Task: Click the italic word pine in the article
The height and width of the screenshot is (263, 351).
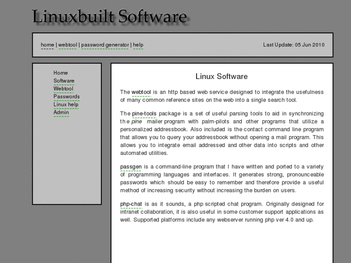Action: (137, 122)
